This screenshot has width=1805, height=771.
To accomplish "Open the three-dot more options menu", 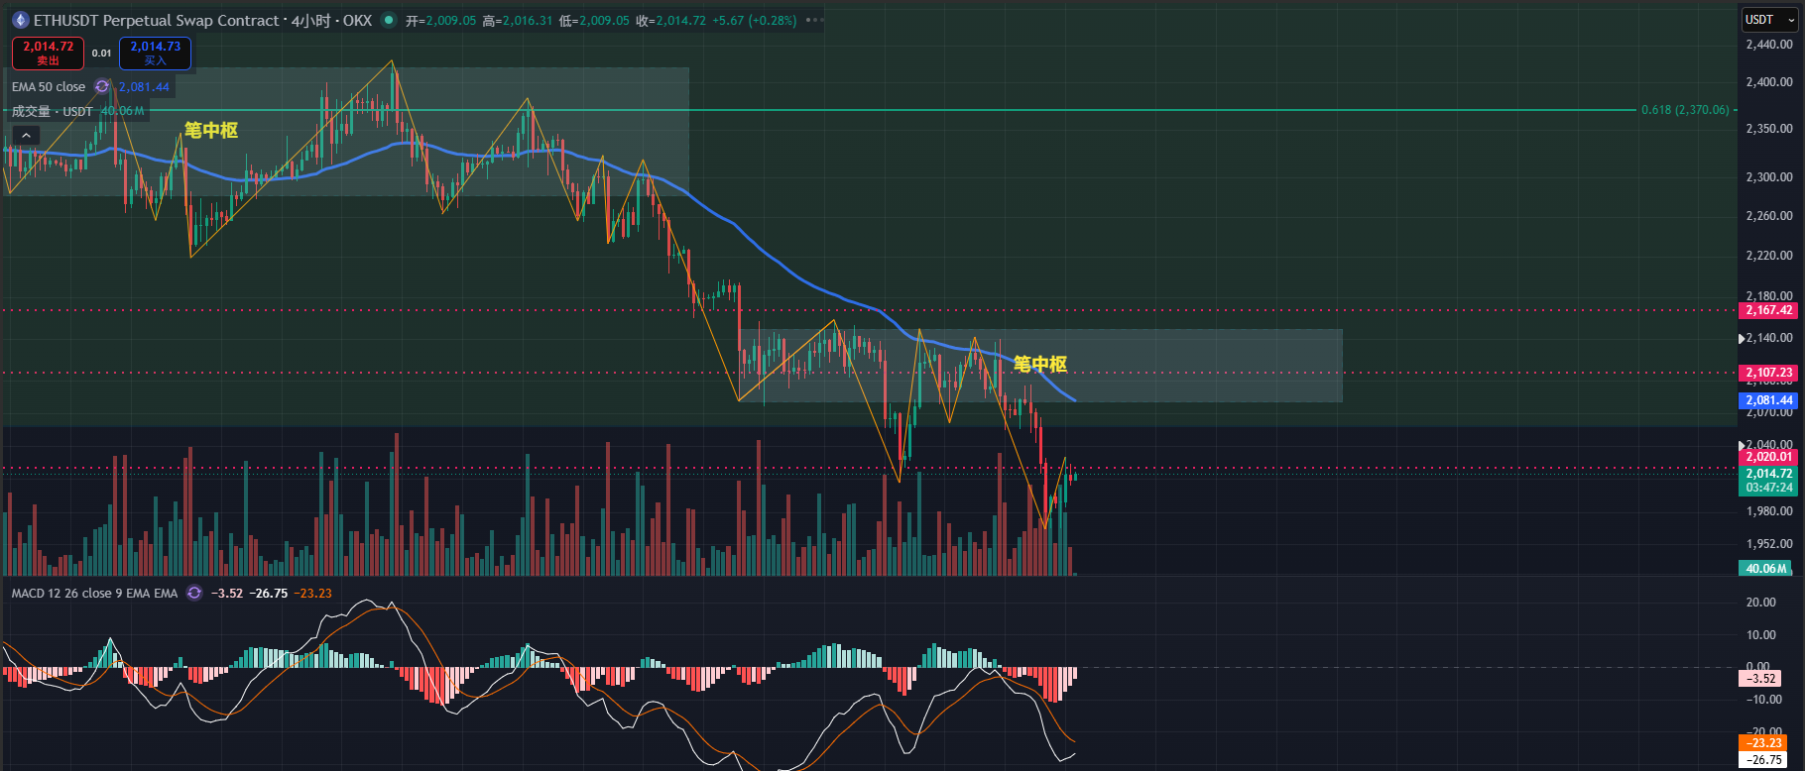I will point(815,20).
